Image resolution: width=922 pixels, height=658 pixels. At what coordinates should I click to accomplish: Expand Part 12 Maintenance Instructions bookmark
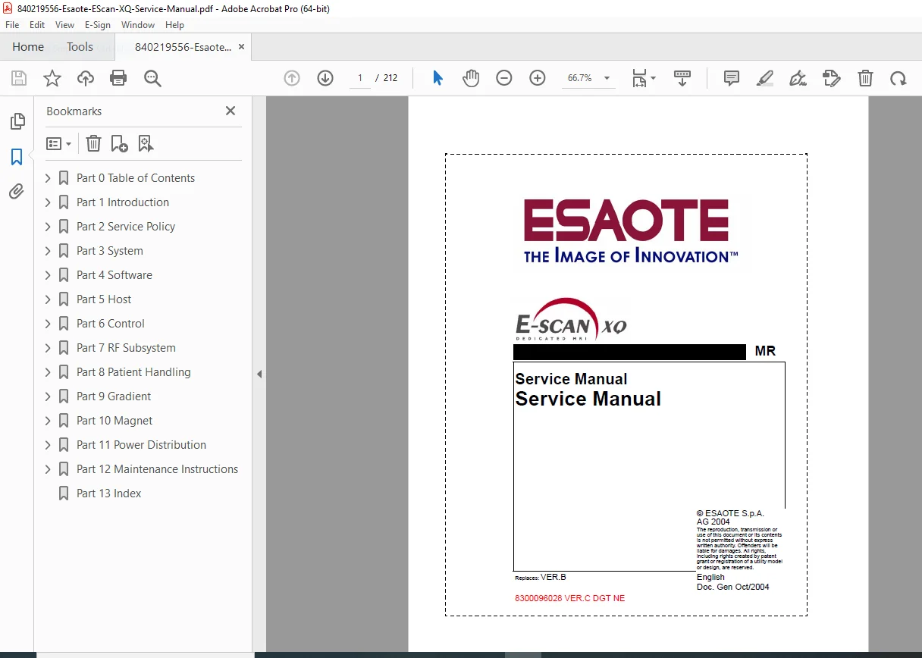tap(48, 469)
